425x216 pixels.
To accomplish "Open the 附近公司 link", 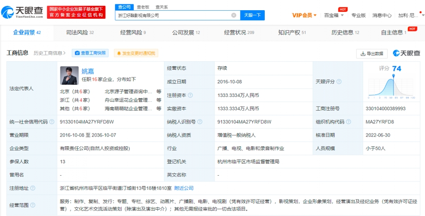I will pos(184,188).
